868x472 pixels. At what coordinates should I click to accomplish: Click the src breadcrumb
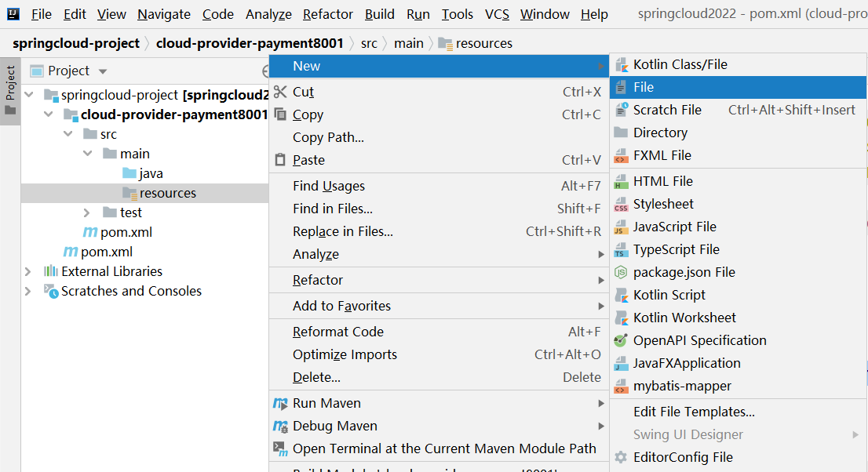(369, 43)
